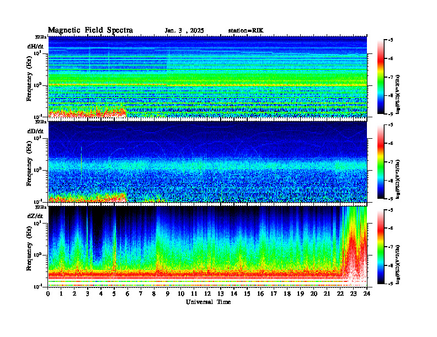
Task: Click the "station=RIK" label
Action: [246, 31]
